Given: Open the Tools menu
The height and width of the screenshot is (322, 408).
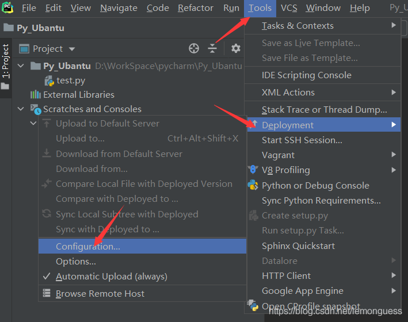Looking at the screenshot, I should tap(260, 8).
